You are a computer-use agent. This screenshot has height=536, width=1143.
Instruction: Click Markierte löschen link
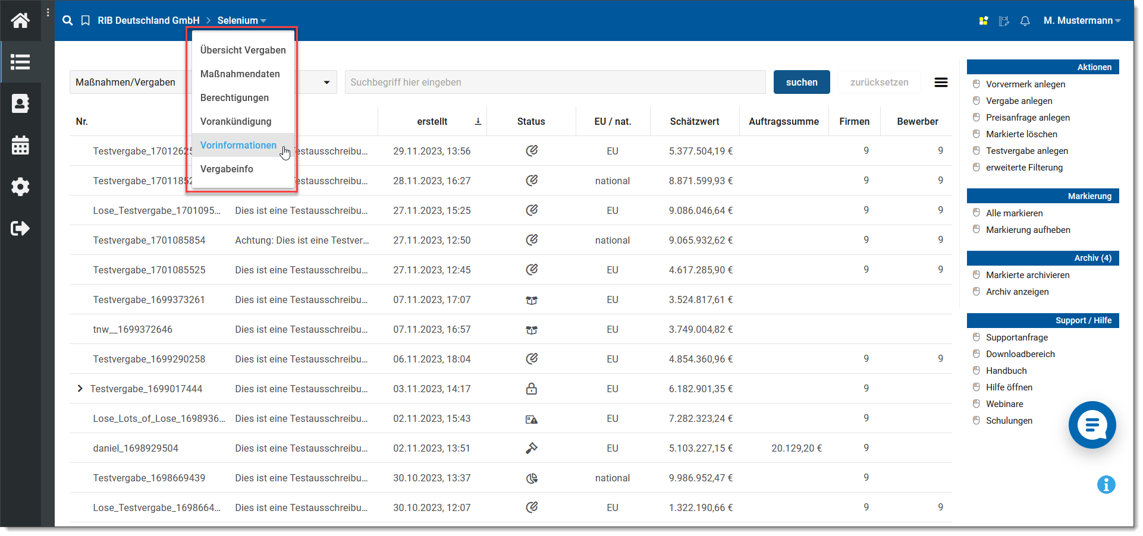coord(1021,134)
